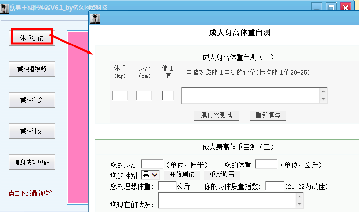Click the 成人身高体重自测 page heading
This screenshot has height=212, width=359.
240,33
